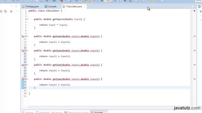Open the Console tab
This screenshot has width=202, height=113.
pyautogui.click(x=50, y=6)
